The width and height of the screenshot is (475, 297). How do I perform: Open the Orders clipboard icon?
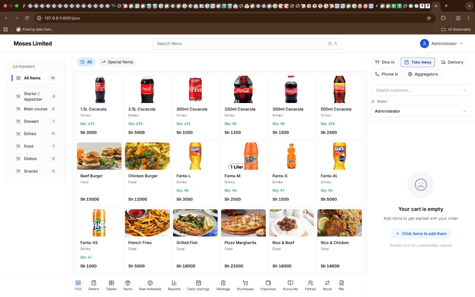[x=94, y=283]
